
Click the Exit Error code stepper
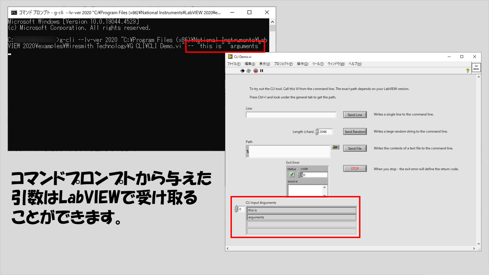point(299,175)
